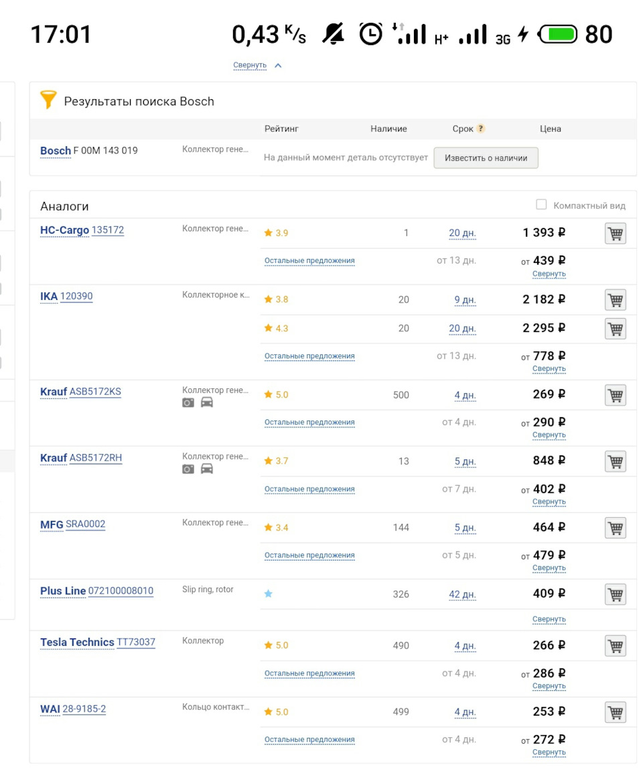Click the 42 дн. delivery term link
This screenshot has height=776, width=643.
point(462,594)
